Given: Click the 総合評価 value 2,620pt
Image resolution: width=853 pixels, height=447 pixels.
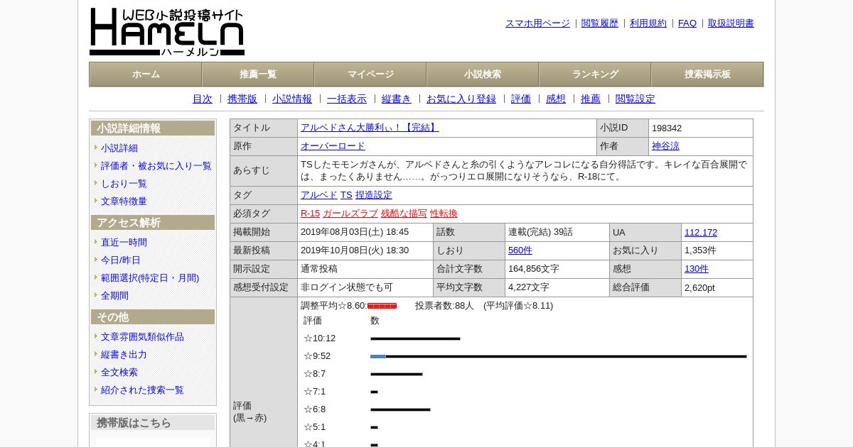Looking at the screenshot, I should click(x=699, y=288).
